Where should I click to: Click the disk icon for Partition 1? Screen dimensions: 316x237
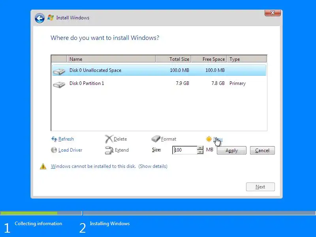click(59, 85)
